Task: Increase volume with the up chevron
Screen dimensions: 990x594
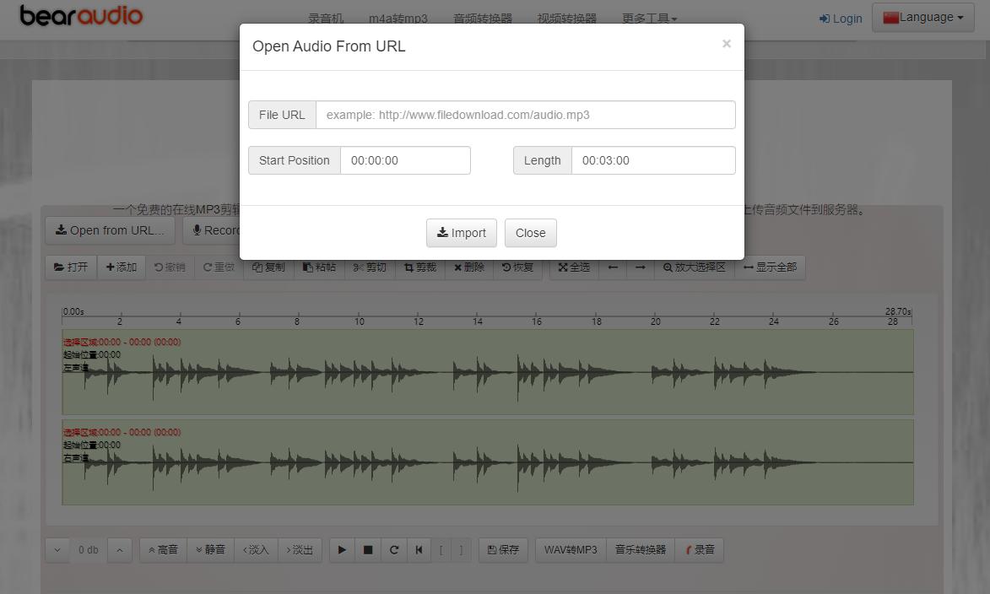Action: coord(120,550)
